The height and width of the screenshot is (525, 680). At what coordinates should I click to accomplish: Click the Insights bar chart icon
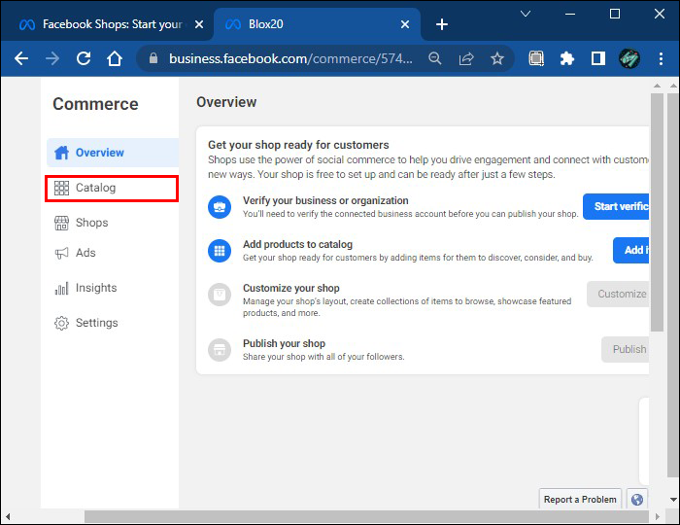[x=61, y=288]
